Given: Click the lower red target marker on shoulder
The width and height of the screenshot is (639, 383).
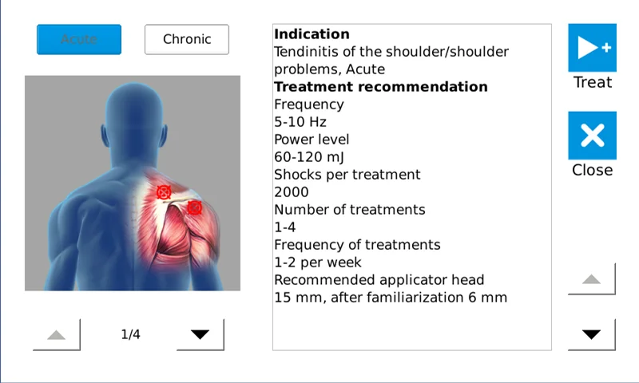Looking at the screenshot, I should 194,207.
